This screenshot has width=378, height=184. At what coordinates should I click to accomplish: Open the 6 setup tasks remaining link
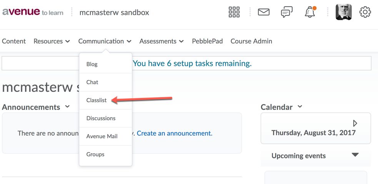192,63
